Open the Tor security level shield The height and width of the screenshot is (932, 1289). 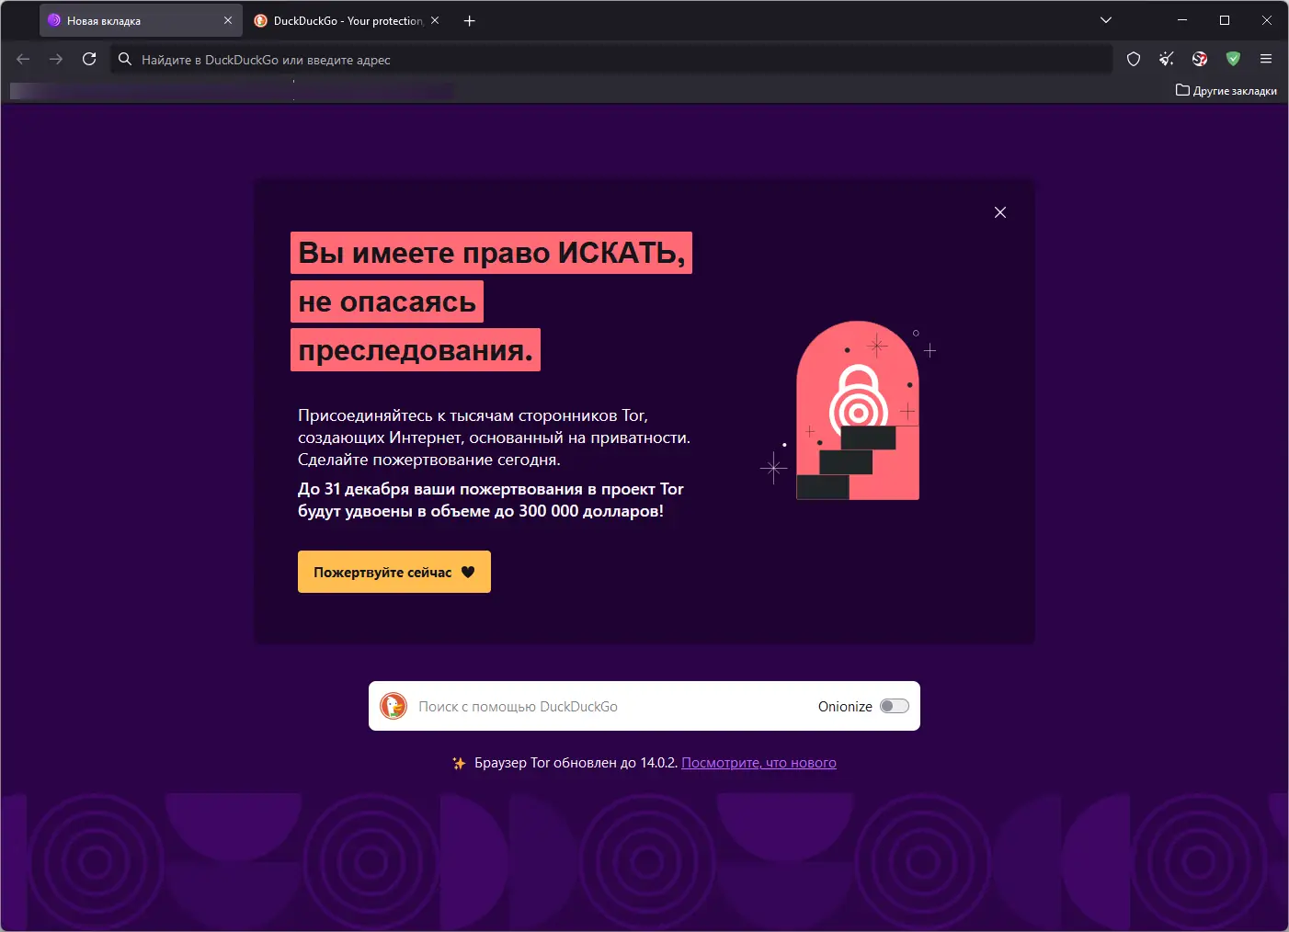(1134, 59)
